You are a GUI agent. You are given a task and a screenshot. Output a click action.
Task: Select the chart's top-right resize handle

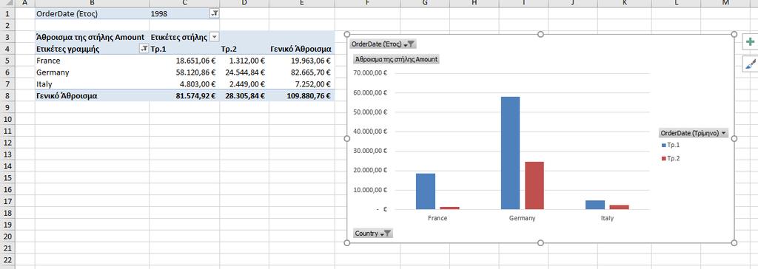click(734, 34)
